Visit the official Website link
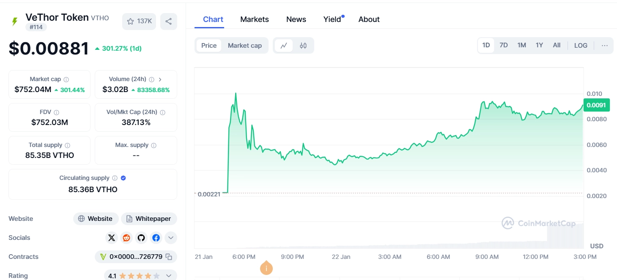Viewport: 617px width, 280px height. [x=96, y=219]
